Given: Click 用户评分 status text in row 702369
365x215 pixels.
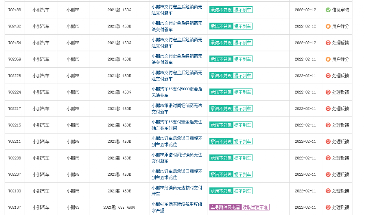Looking at the screenshot, I should point(341,59).
